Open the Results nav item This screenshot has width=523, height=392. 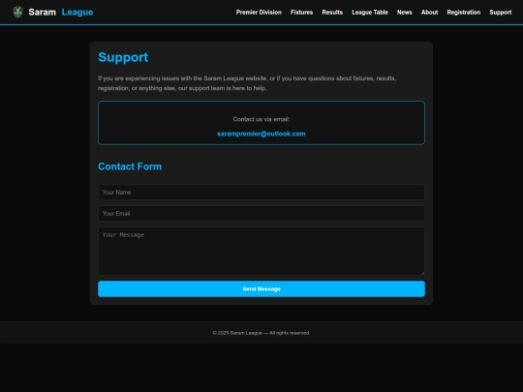(332, 13)
